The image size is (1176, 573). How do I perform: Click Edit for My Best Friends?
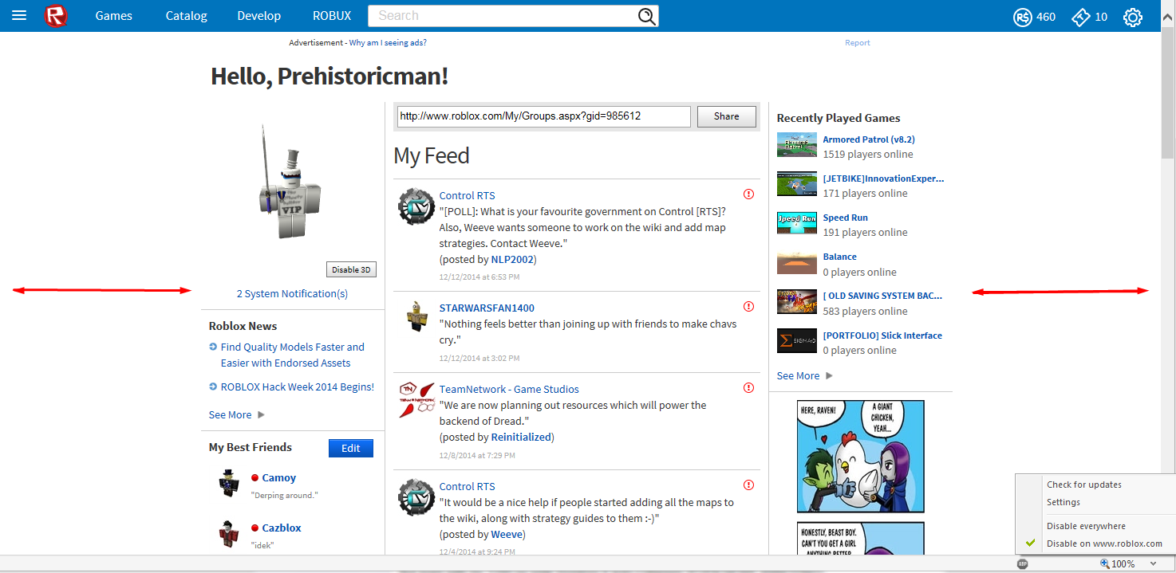[351, 448]
